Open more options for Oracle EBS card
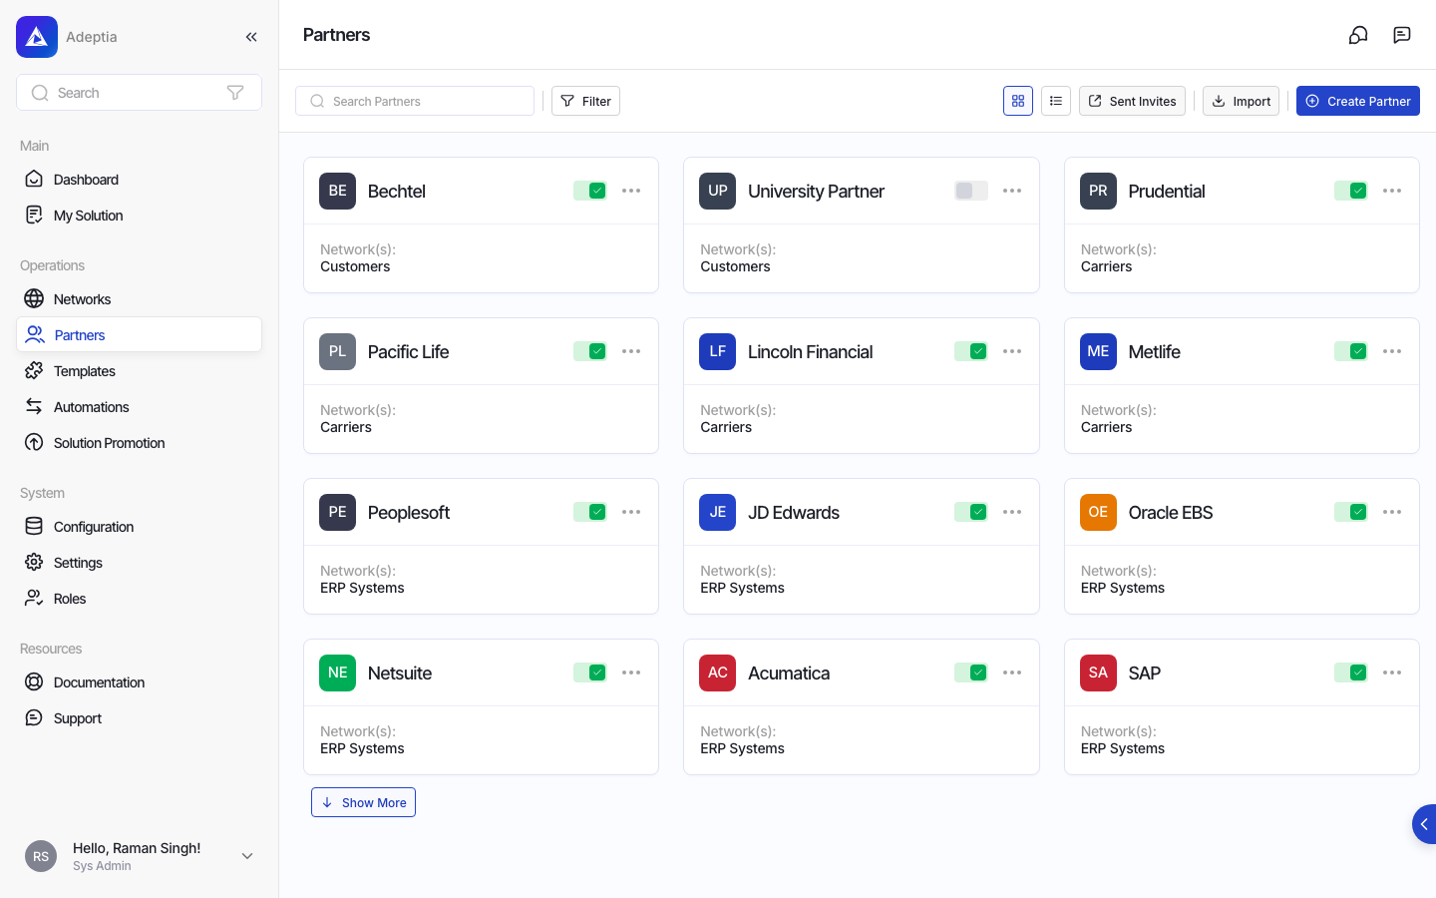Viewport: 1436px width, 898px height. 1392,512
